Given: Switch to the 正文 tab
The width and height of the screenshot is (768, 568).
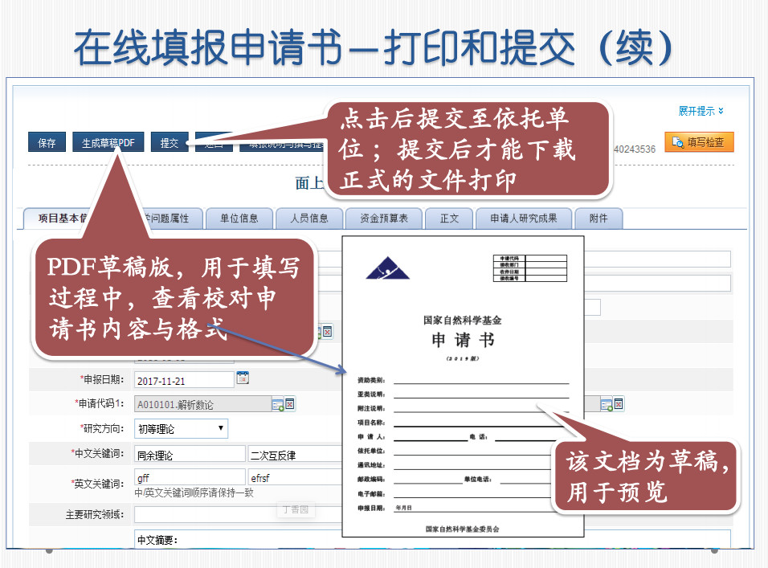Looking at the screenshot, I should [x=449, y=219].
